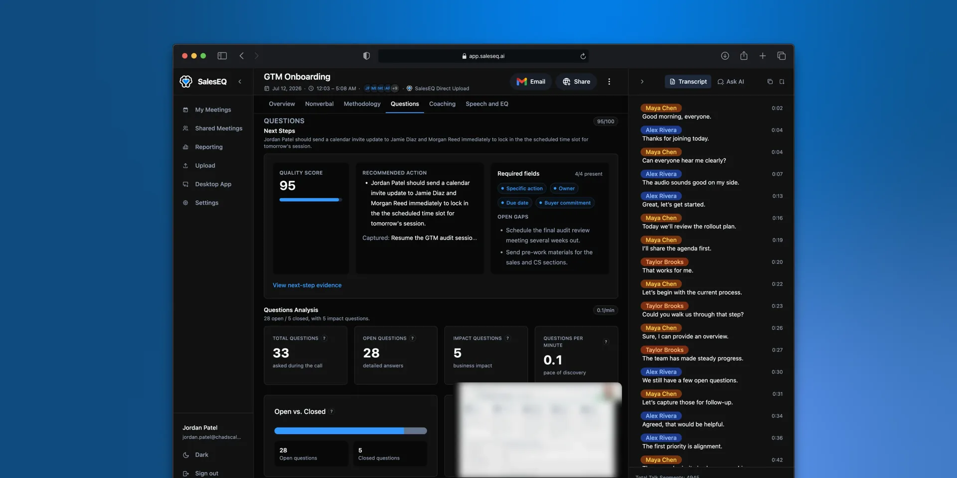Click the Owner field chip
The image size is (957, 478).
564,189
